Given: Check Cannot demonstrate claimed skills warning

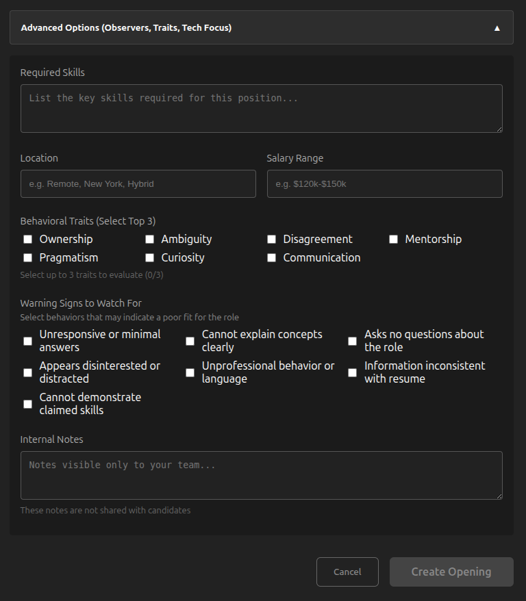Looking at the screenshot, I should [x=28, y=404].
